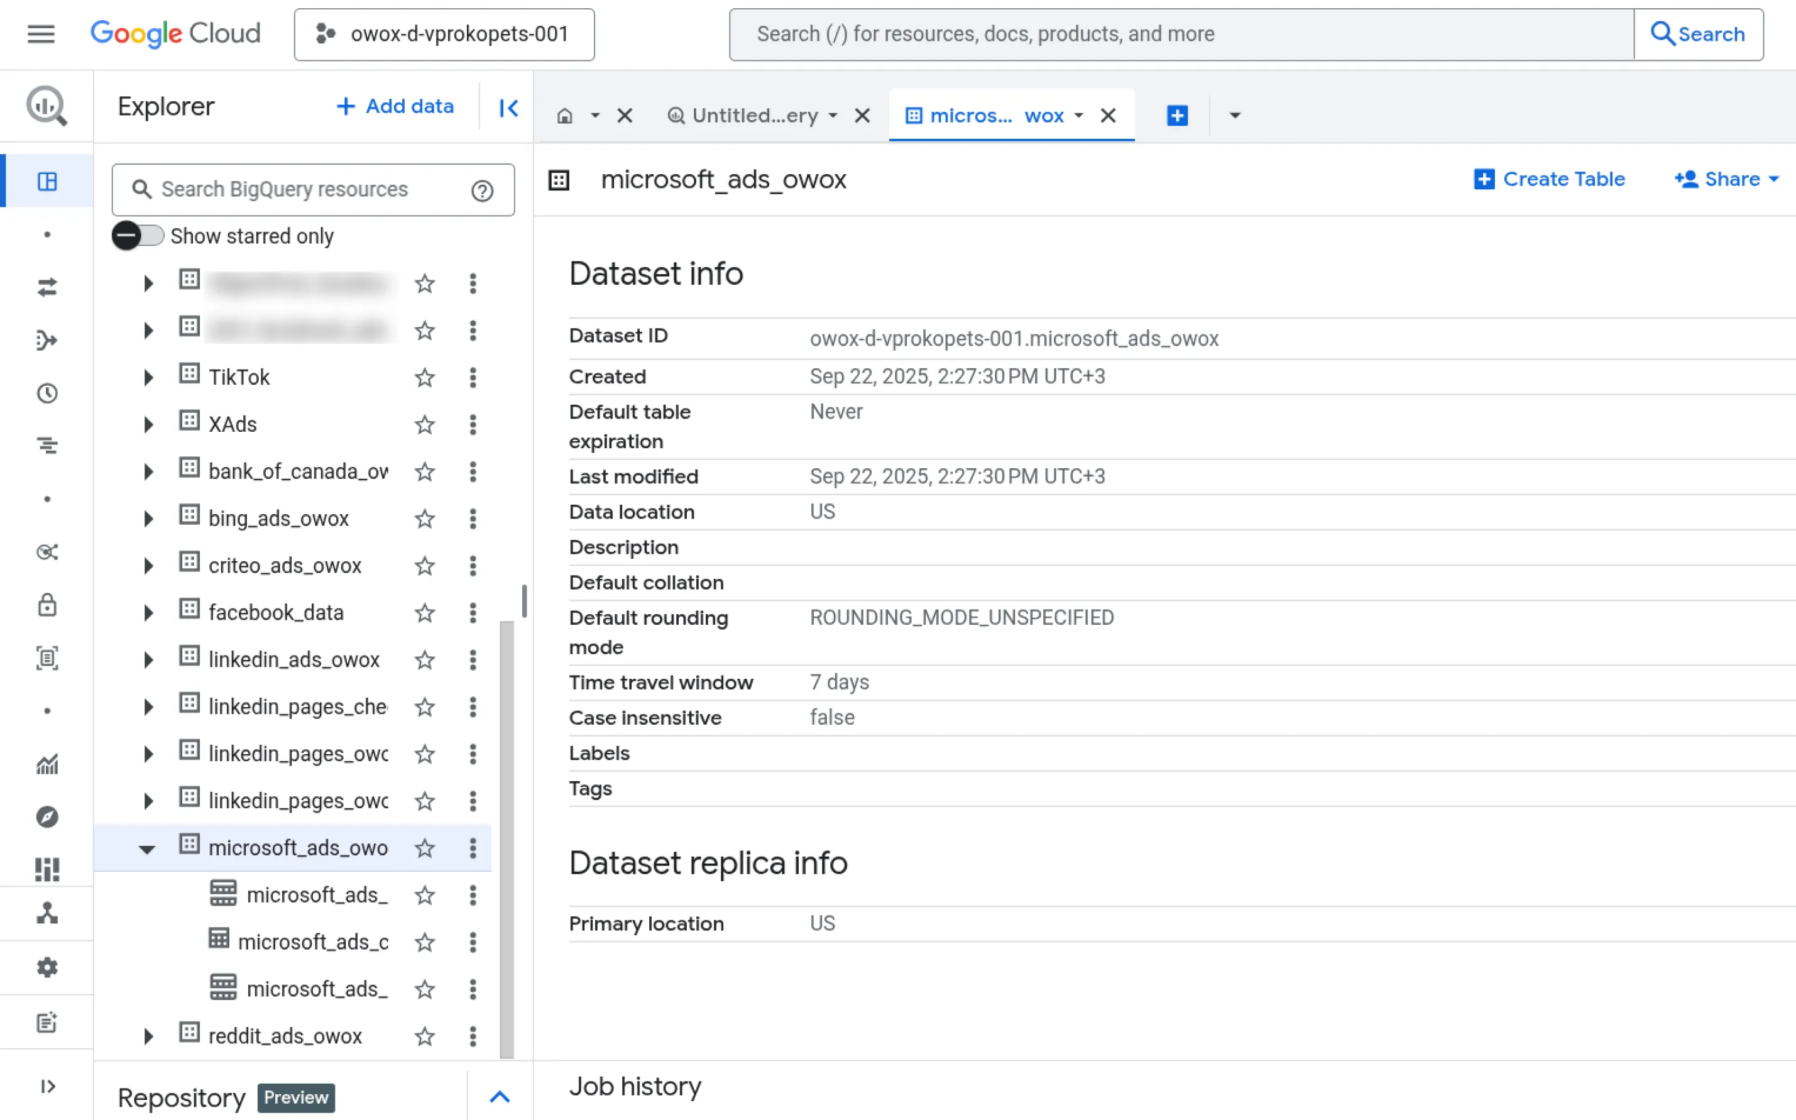
Task: Star the TikTok dataset
Action: 424,378
